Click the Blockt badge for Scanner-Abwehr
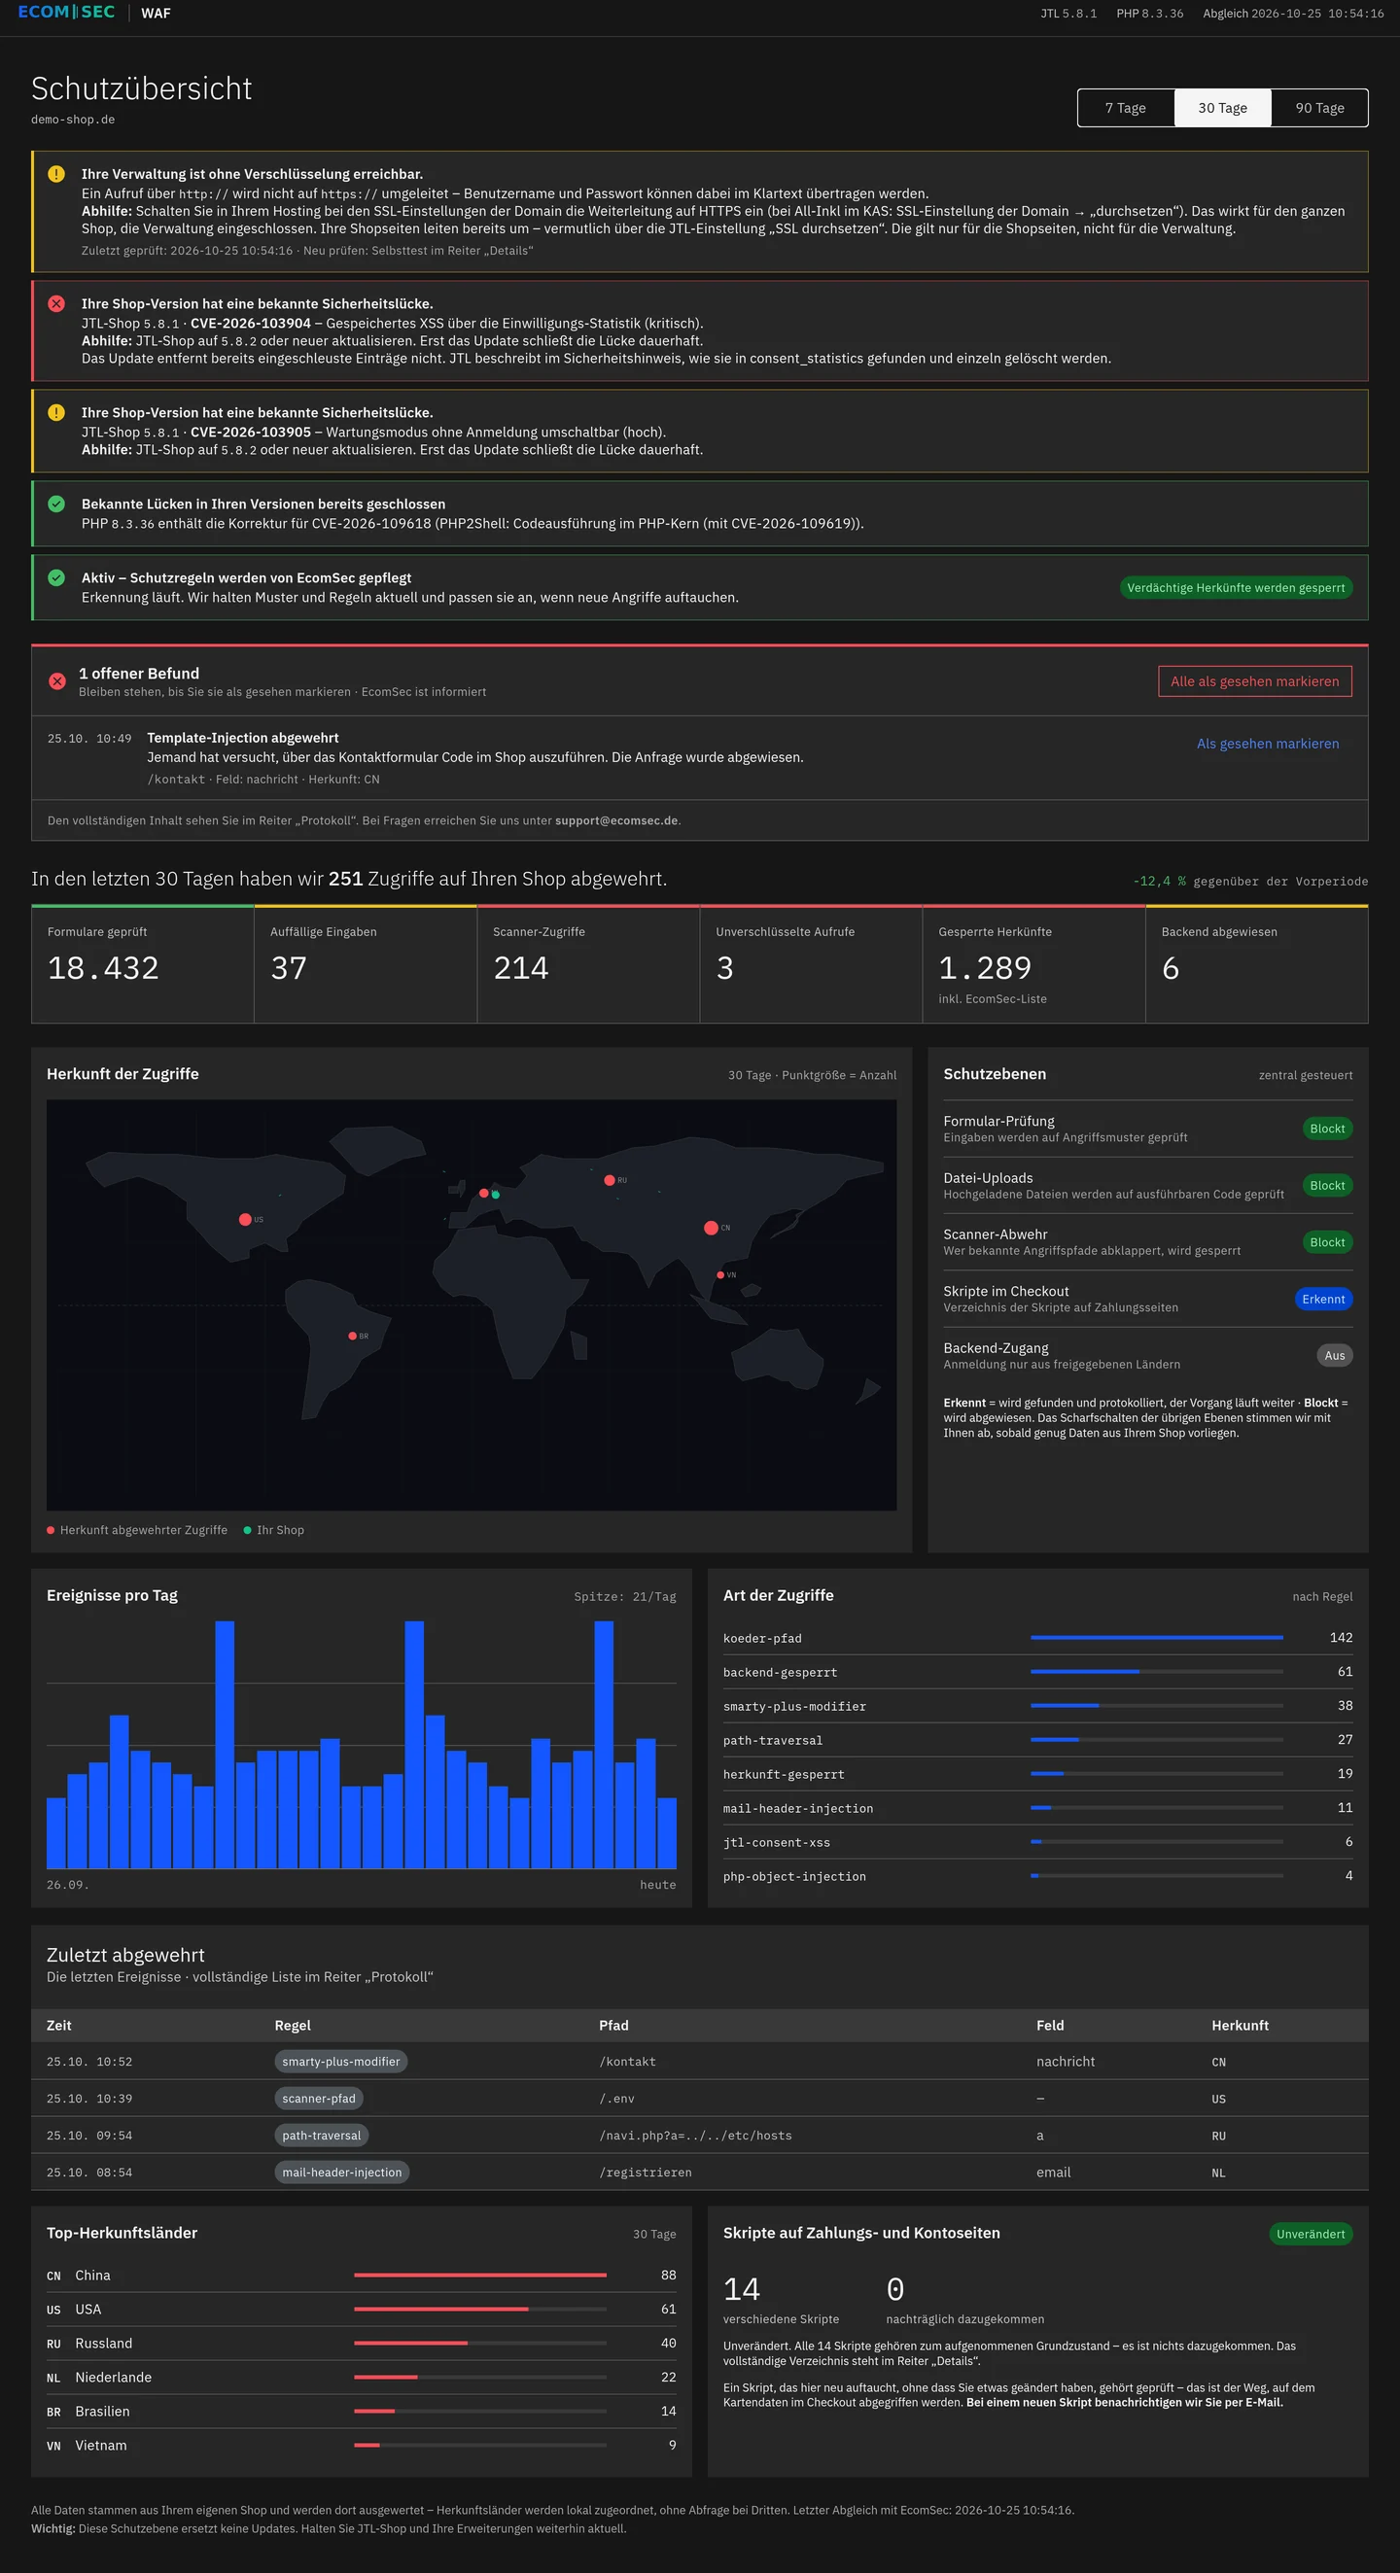 coord(1327,1242)
